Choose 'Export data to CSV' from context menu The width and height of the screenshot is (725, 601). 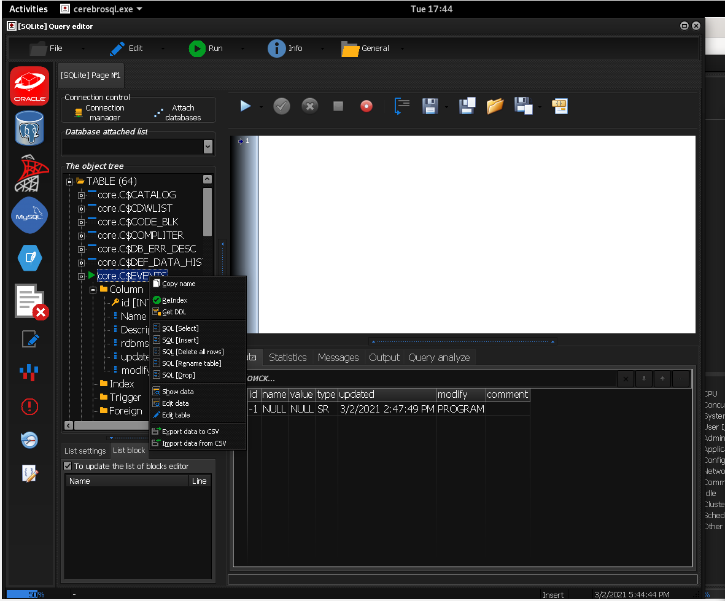189,431
